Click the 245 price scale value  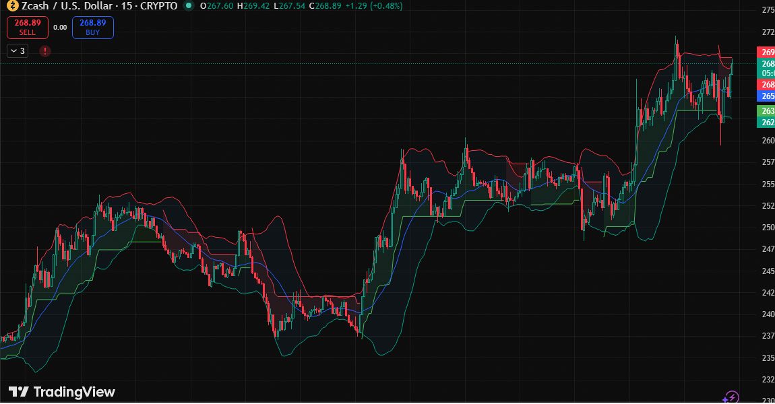(768, 271)
